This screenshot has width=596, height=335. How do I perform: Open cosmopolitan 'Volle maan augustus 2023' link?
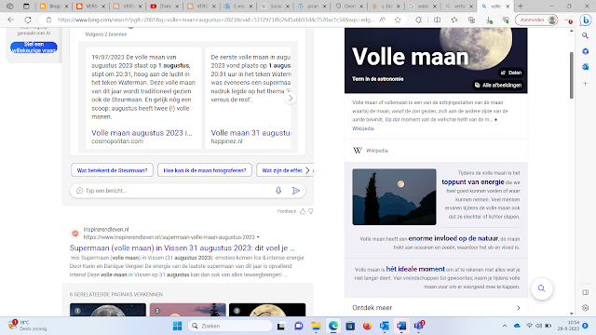(142, 133)
